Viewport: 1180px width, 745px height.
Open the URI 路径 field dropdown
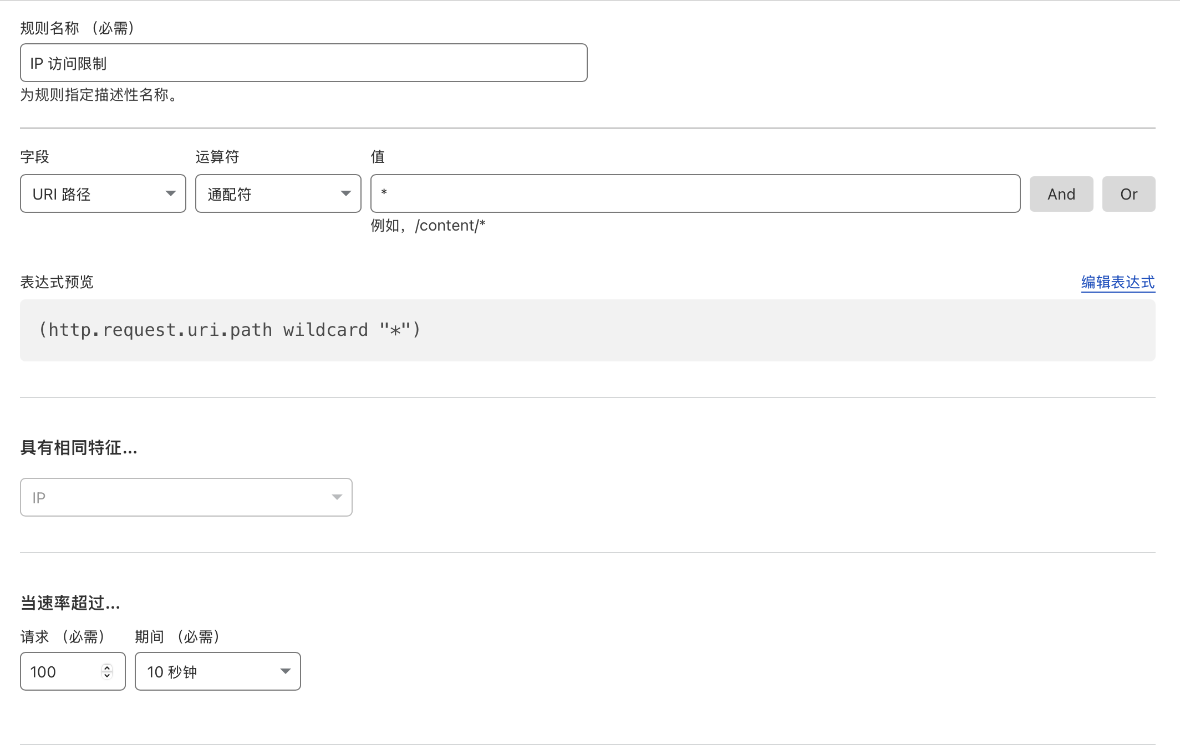pos(94,194)
